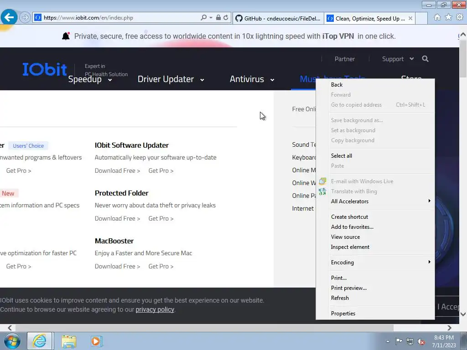Click the site search magnifier icon

(425, 59)
